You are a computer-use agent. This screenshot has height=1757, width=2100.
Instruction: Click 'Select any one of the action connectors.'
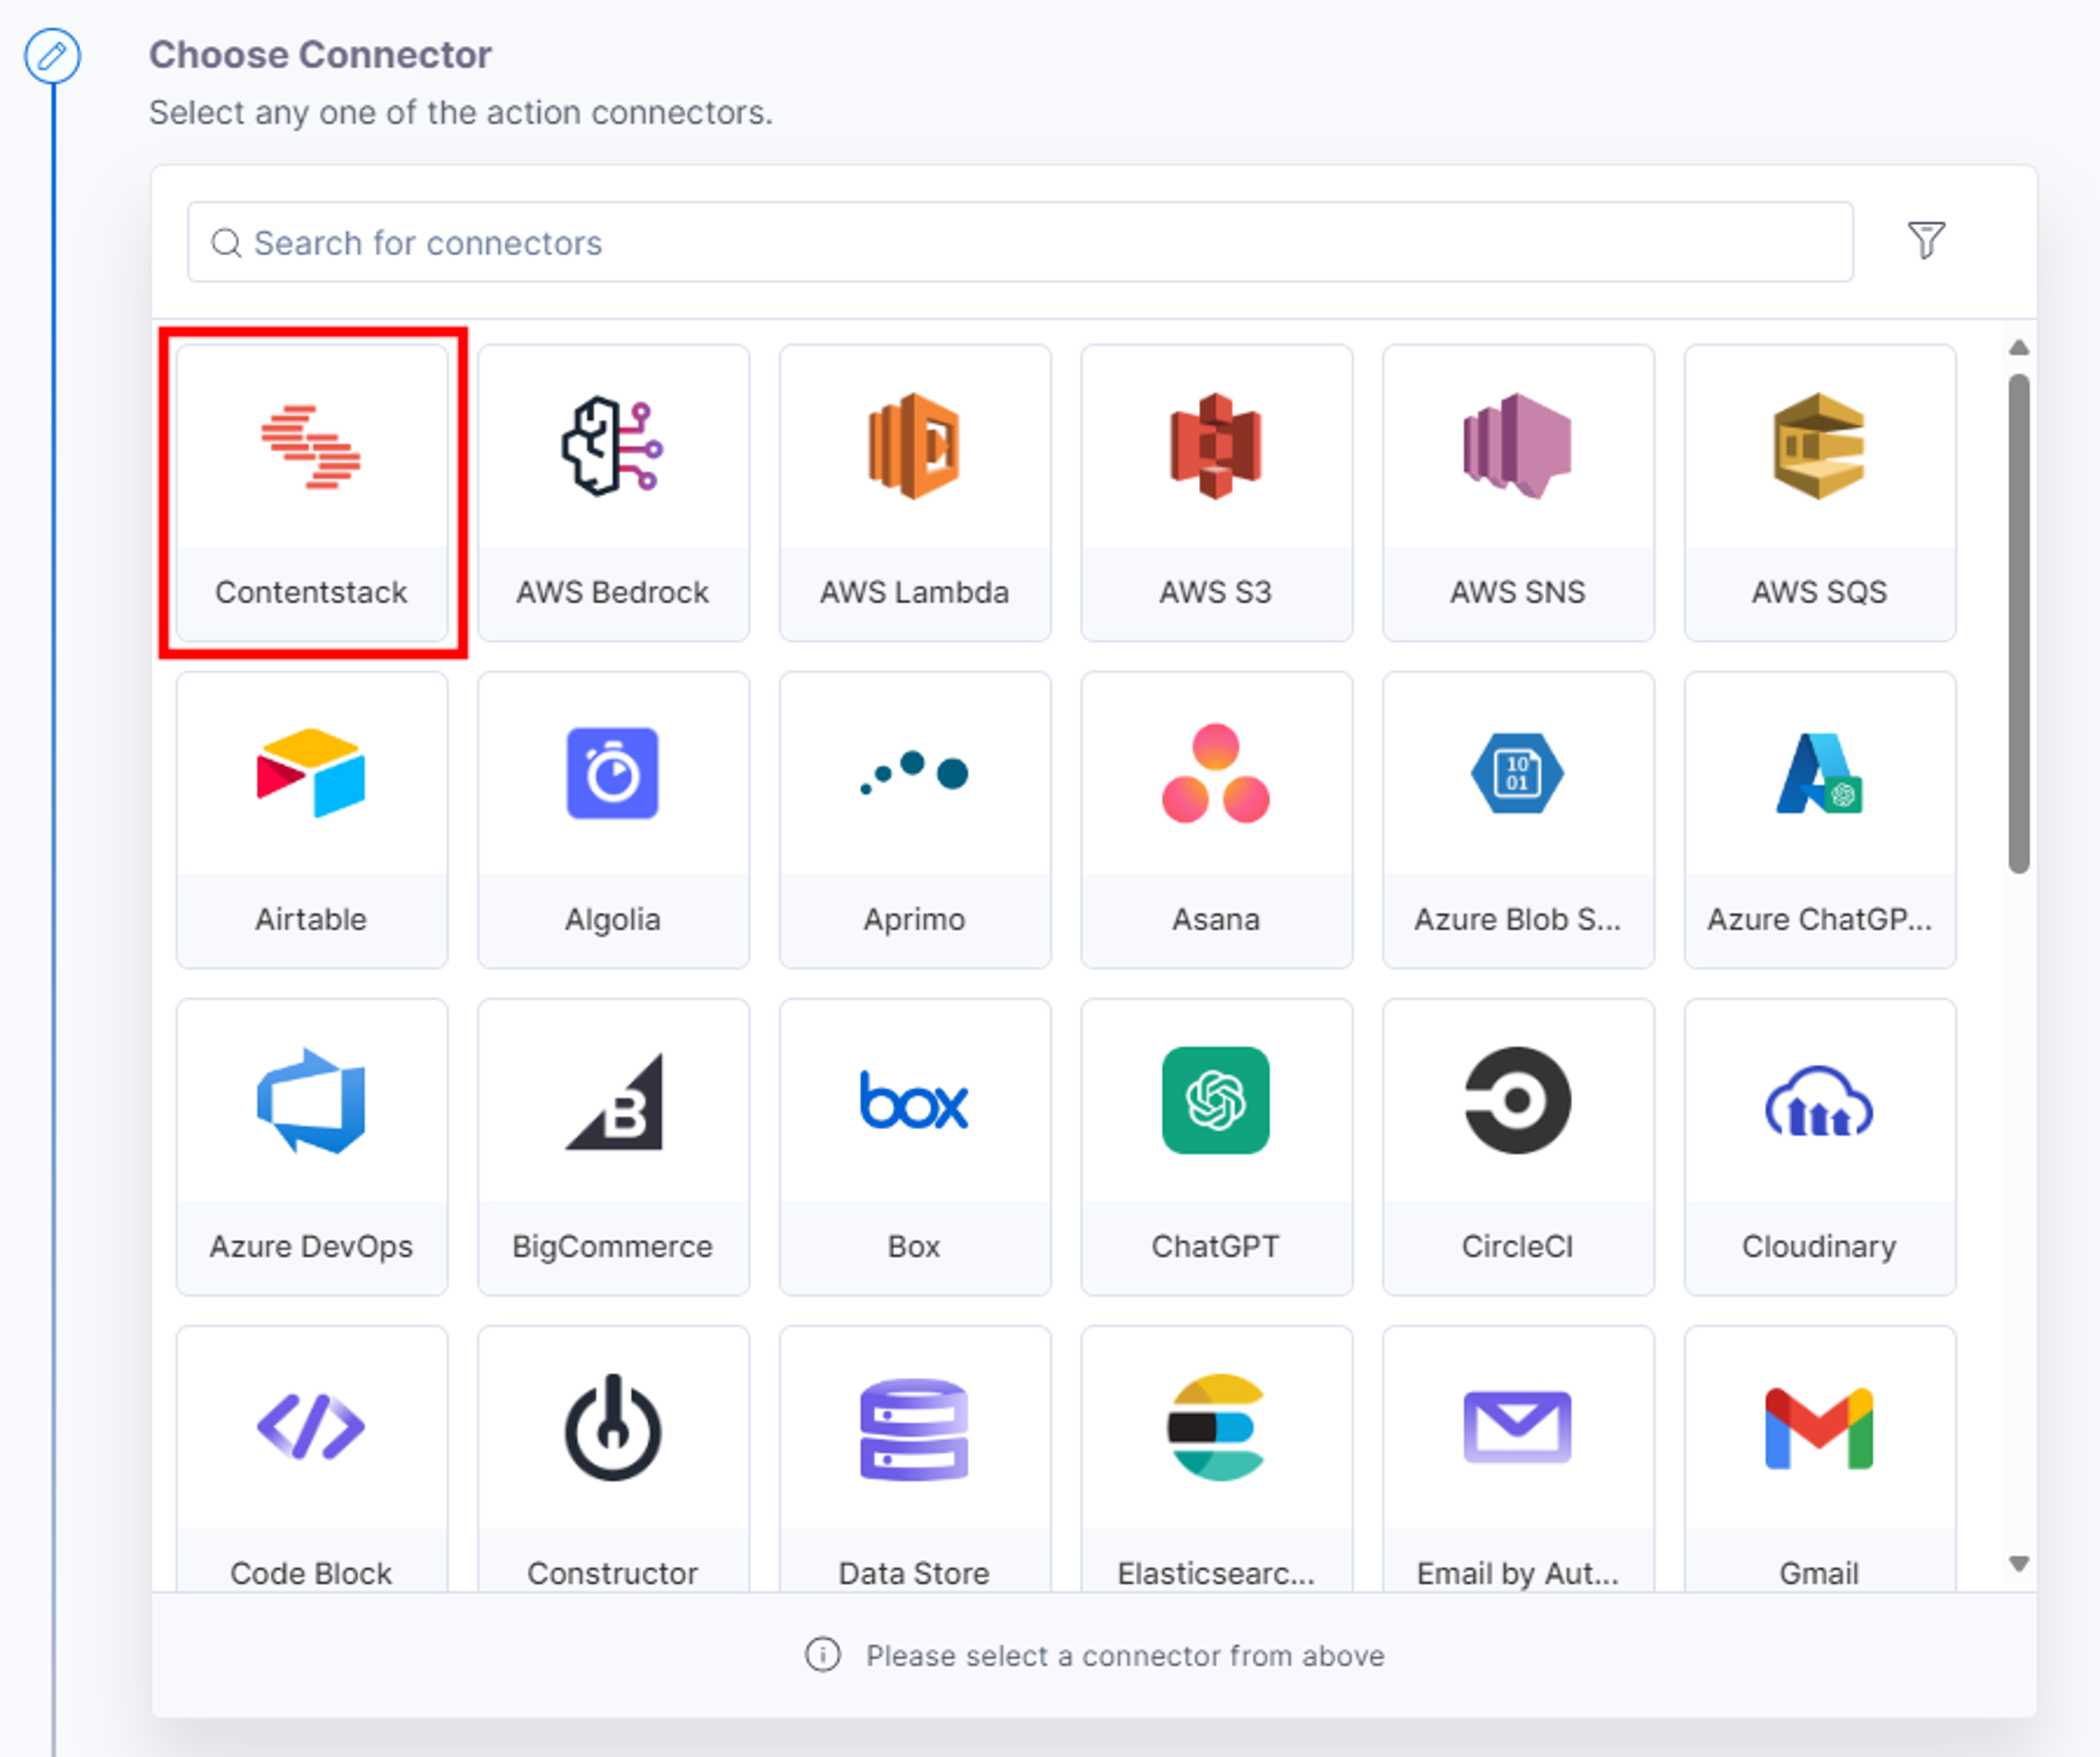[461, 113]
